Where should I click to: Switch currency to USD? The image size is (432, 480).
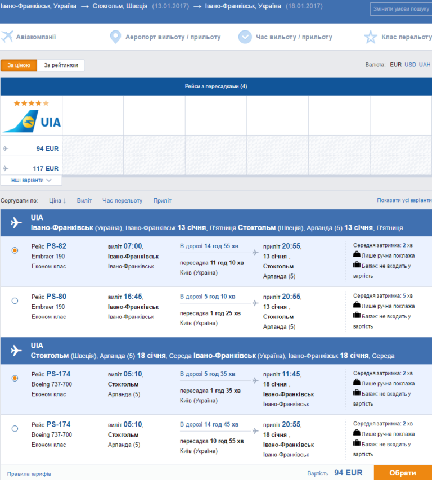click(410, 65)
